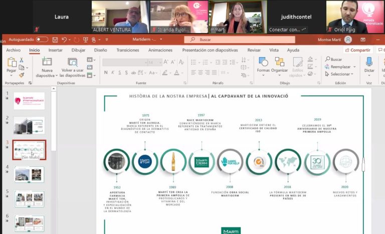Expand the Portapapeles dialog launcher
Viewport: 385px width, 234px height.
(x=30, y=83)
